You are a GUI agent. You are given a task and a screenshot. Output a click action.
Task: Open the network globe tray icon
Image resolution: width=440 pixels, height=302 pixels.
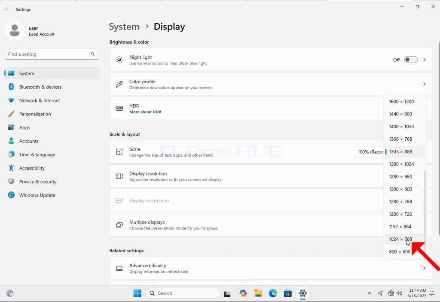coord(391,293)
